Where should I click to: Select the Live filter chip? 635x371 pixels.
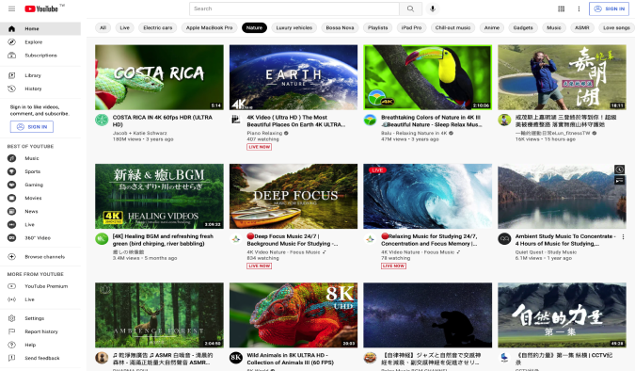tap(125, 28)
